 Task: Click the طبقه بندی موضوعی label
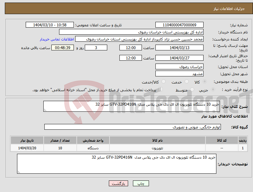coord(231,82)
